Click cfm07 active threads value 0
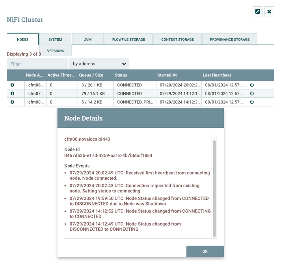 (51, 93)
